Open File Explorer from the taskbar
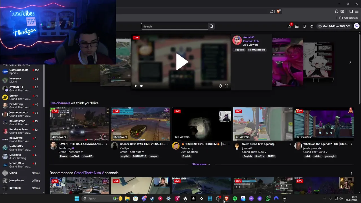361x203 pixels. [x=127, y=198]
